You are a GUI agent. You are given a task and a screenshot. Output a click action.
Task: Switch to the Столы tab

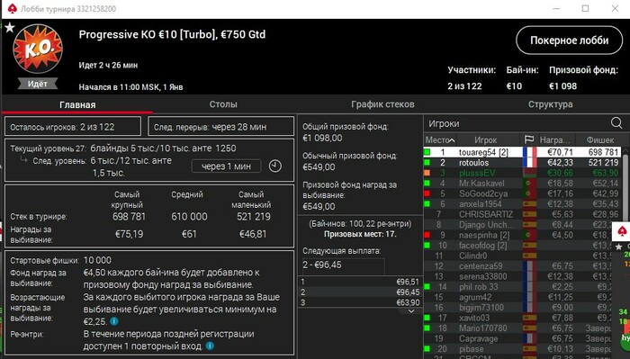pos(223,104)
